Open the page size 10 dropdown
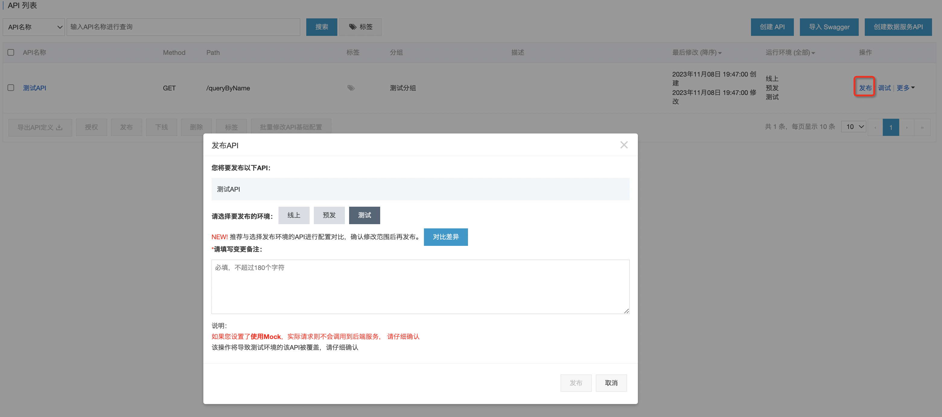This screenshot has width=942, height=417. [854, 127]
